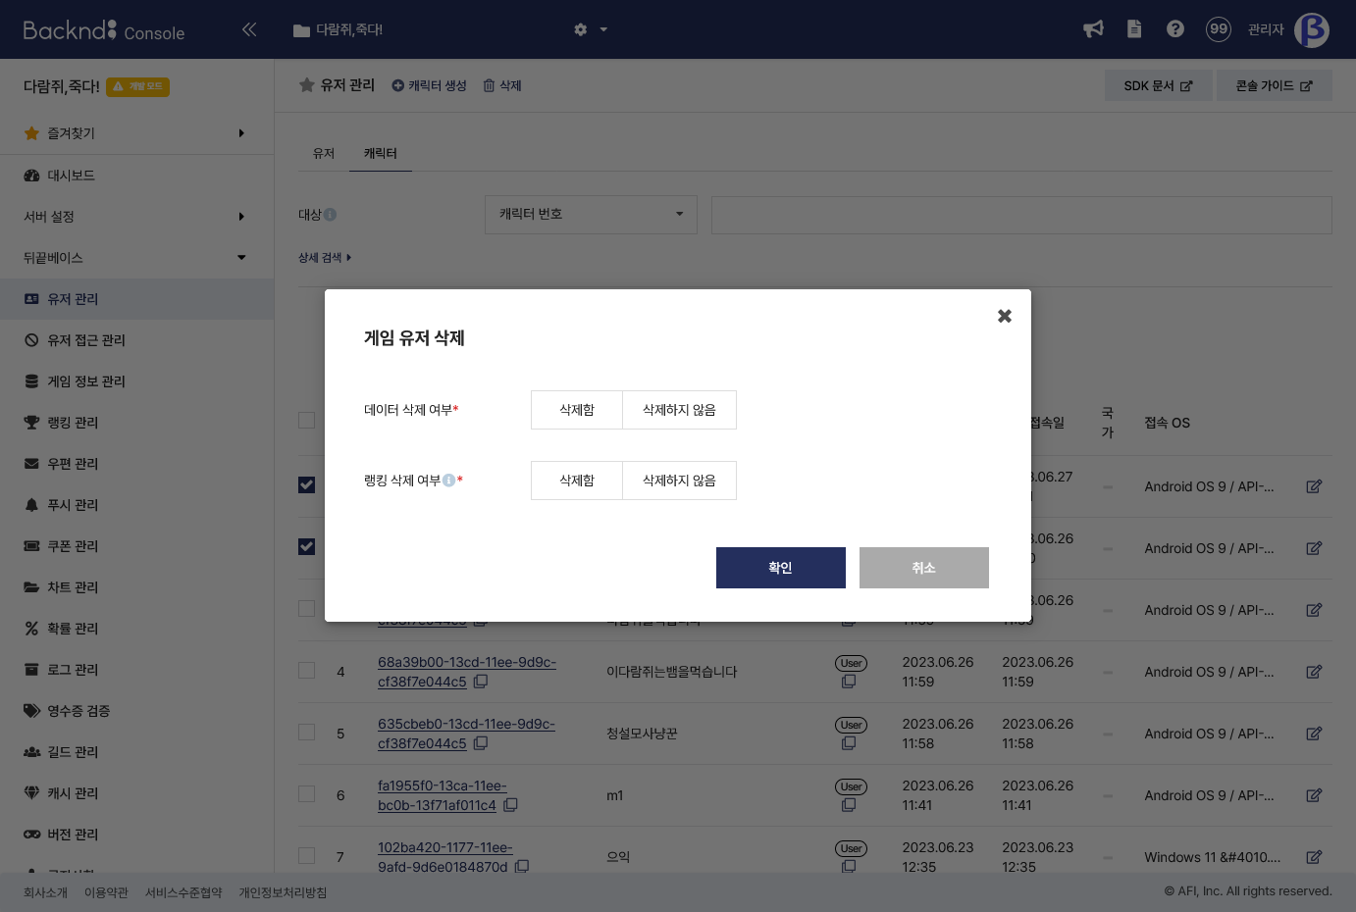Viewport: 1356px width, 912px height.
Task: Copy the ID starting with 68a39b00
Action: pyautogui.click(x=481, y=682)
